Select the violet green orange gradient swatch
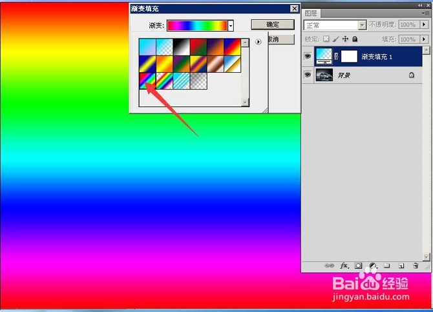The width and height of the screenshot is (433, 312). [182, 64]
